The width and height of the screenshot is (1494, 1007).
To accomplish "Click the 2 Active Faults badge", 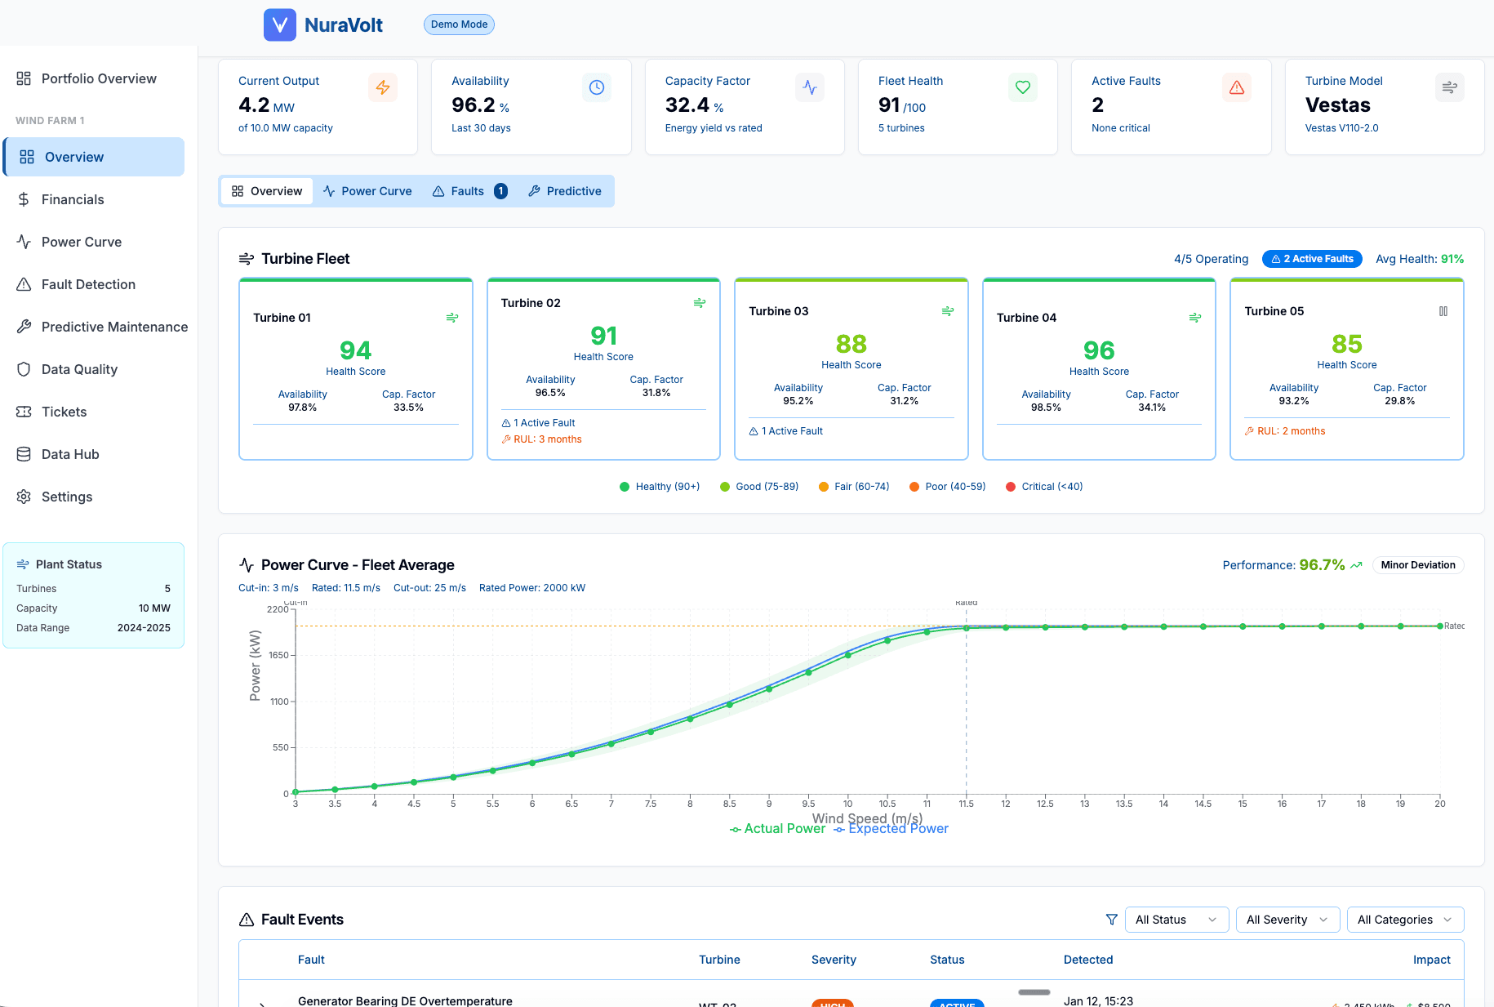I will (1312, 259).
